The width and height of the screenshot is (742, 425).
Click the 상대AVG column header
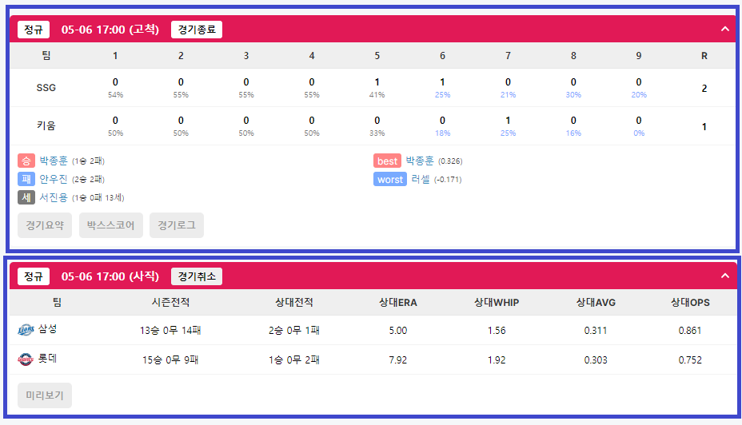click(x=596, y=303)
